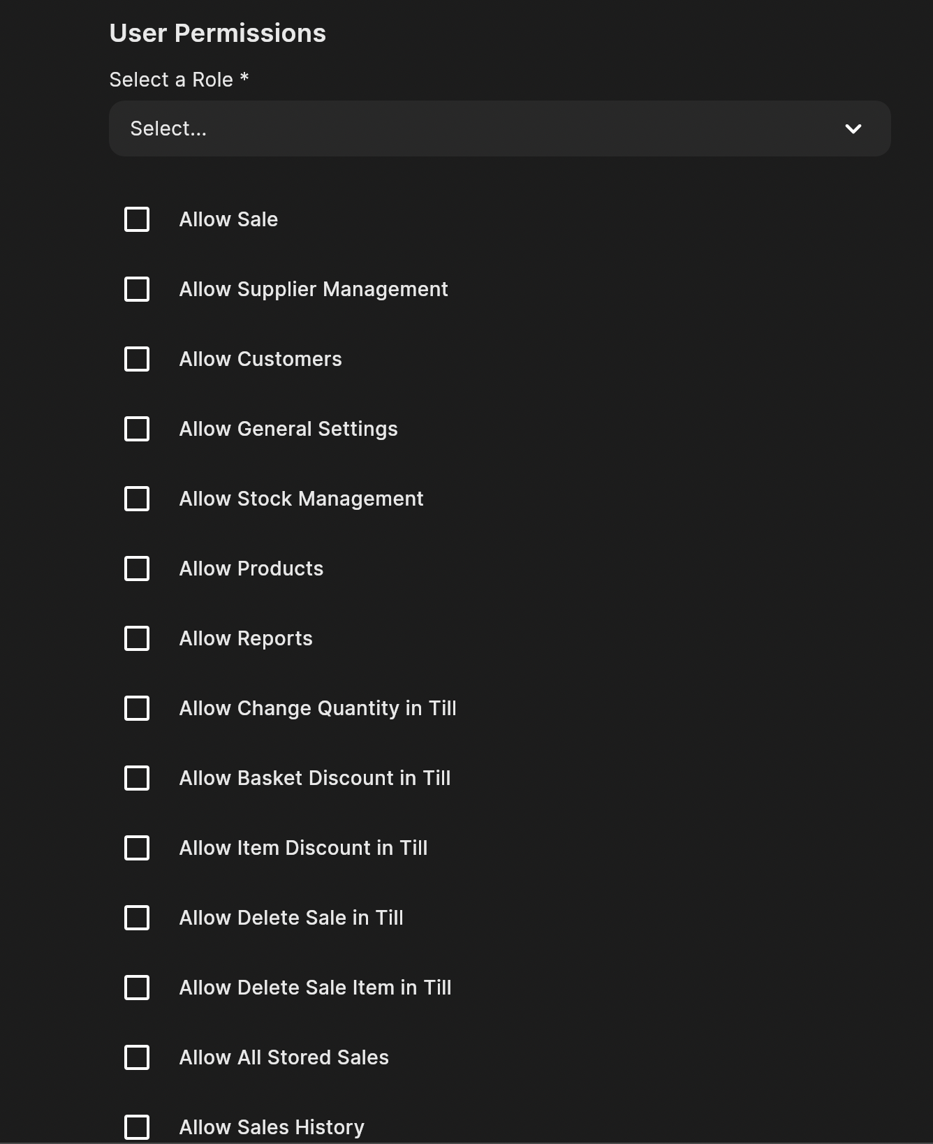This screenshot has width=933, height=1144.
Task: Click the Allow Customers label text
Action: 260,359
